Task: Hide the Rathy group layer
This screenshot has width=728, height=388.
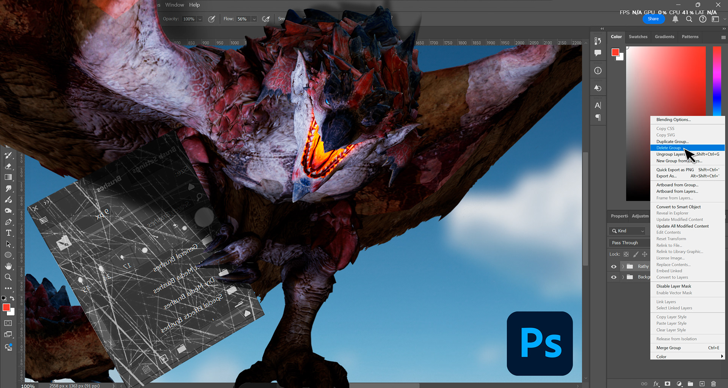Action: pyautogui.click(x=613, y=267)
